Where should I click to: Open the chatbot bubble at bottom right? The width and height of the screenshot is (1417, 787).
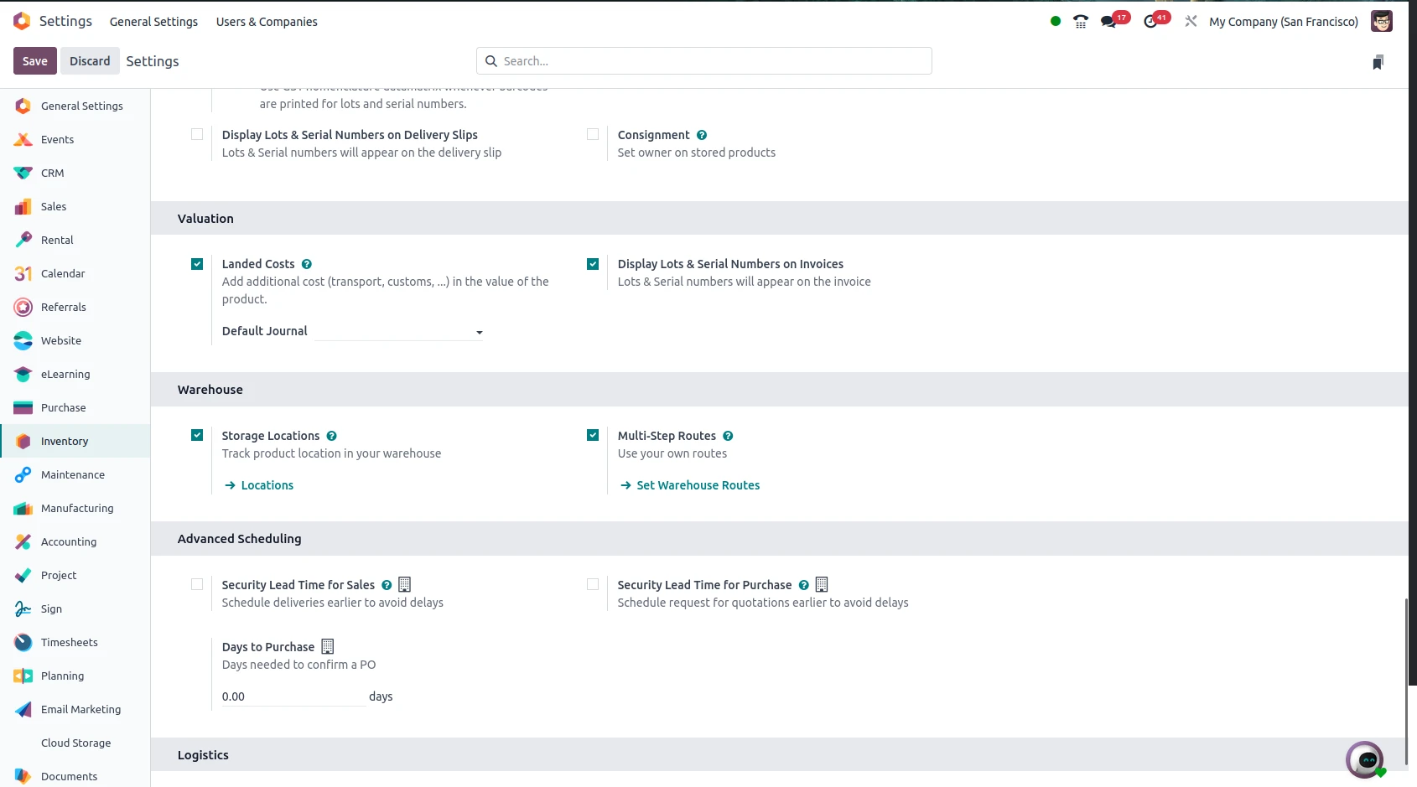pyautogui.click(x=1364, y=760)
